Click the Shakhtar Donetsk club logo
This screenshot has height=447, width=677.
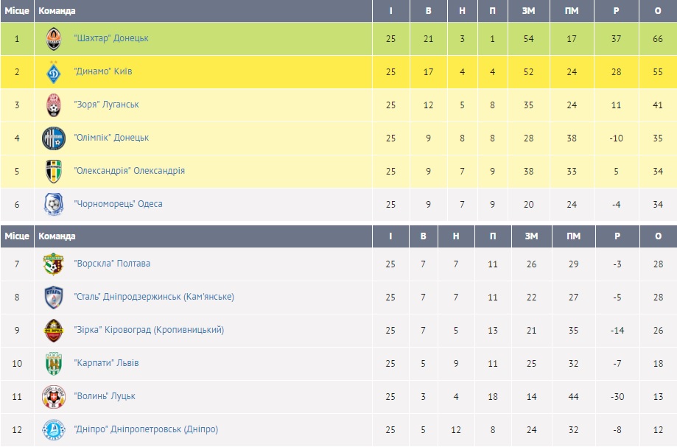[x=54, y=38]
